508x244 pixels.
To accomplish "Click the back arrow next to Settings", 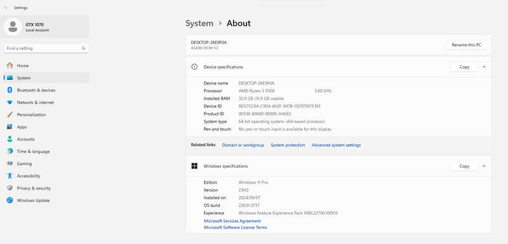I will (6, 8).
